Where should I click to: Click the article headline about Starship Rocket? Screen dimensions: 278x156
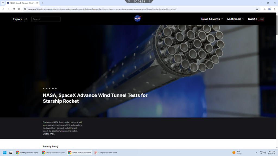(x=95, y=98)
